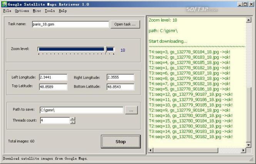Click the zoom value 18 label

[123, 50]
